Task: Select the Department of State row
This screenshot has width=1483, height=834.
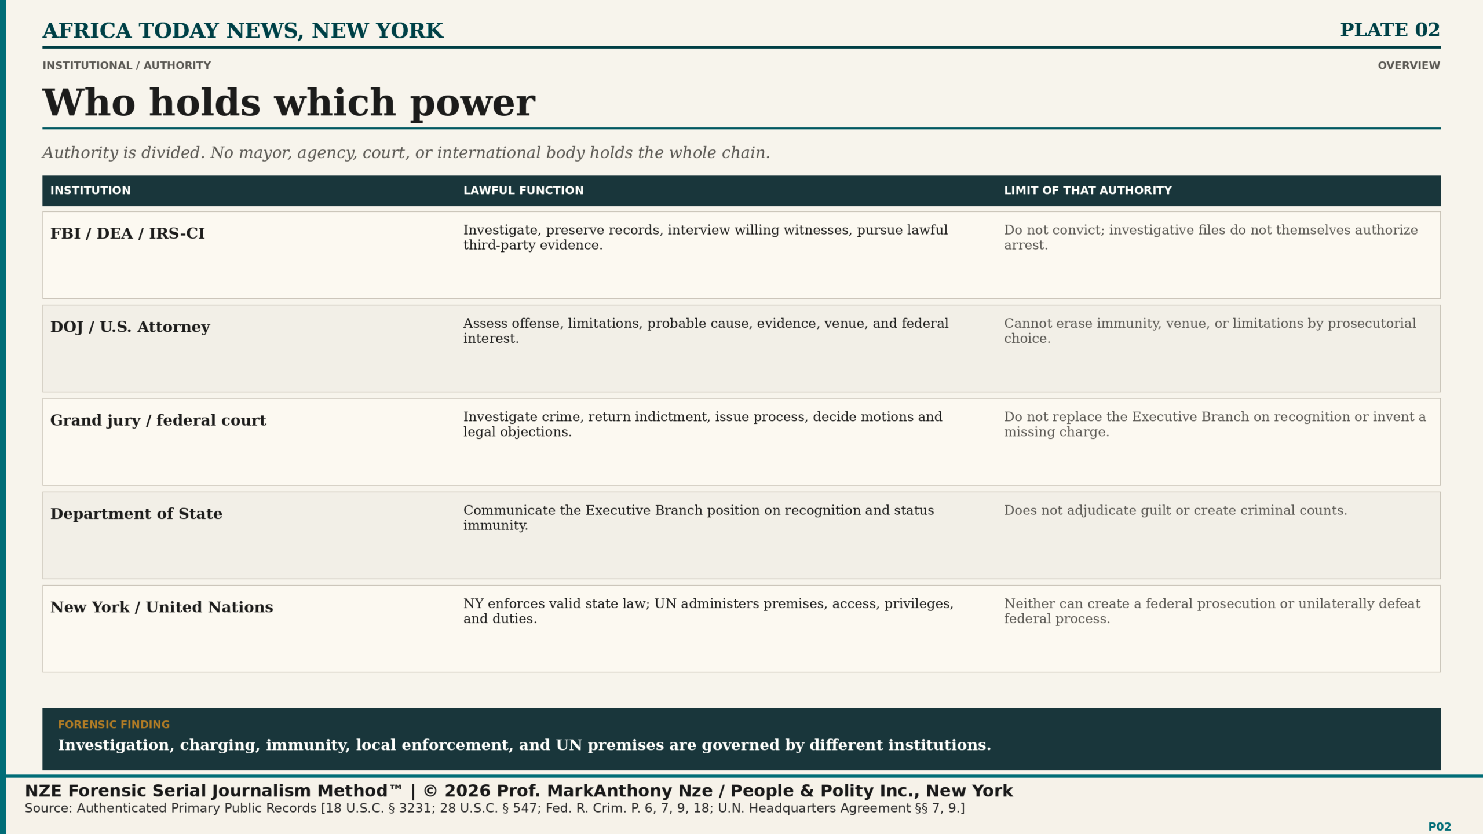Action: (741, 535)
